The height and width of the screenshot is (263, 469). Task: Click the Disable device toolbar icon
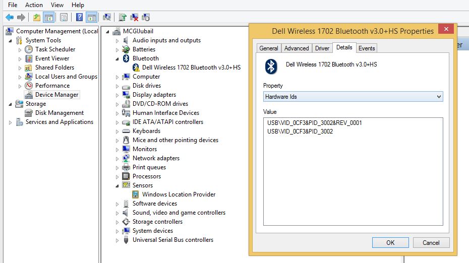pyautogui.click(x=146, y=17)
